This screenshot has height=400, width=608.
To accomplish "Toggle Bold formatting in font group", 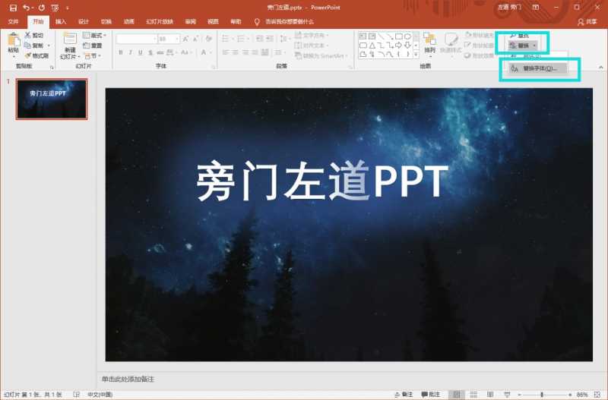I will click(121, 52).
